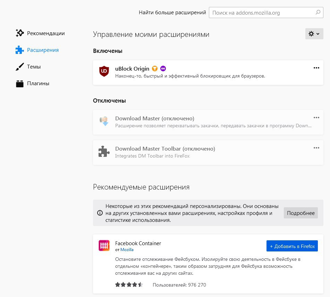Viewport: 330px width, 297px height.
Task: Click the search magnifier icon
Action: (x=318, y=12)
